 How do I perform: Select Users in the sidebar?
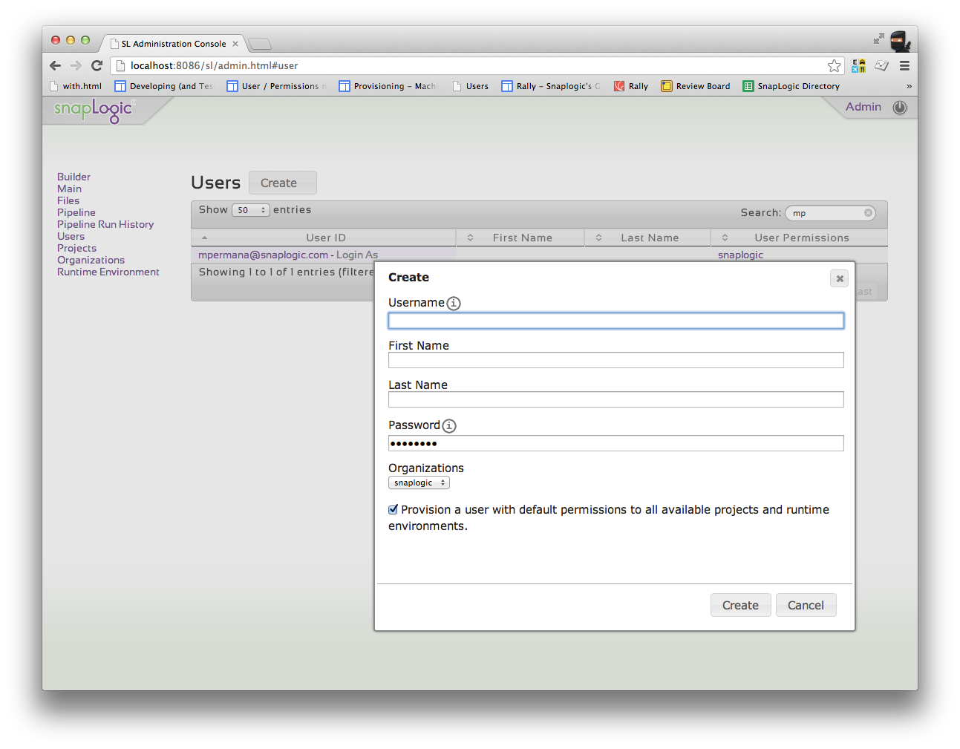[x=71, y=236]
